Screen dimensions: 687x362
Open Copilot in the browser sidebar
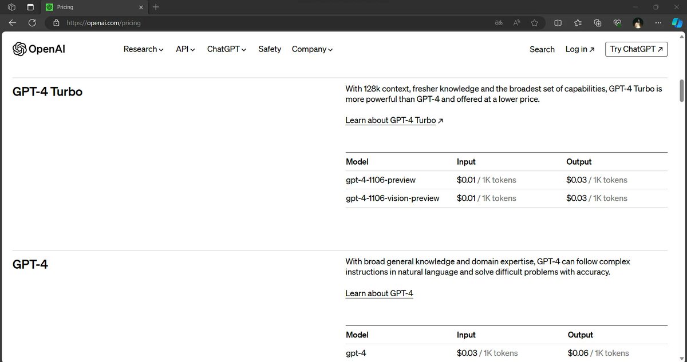point(676,23)
